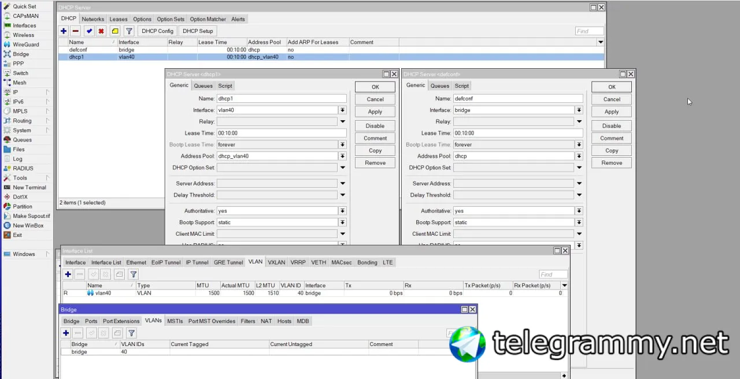This screenshot has width=740, height=379.
Task: Open Windows menu in sidebar
Action: [24, 254]
